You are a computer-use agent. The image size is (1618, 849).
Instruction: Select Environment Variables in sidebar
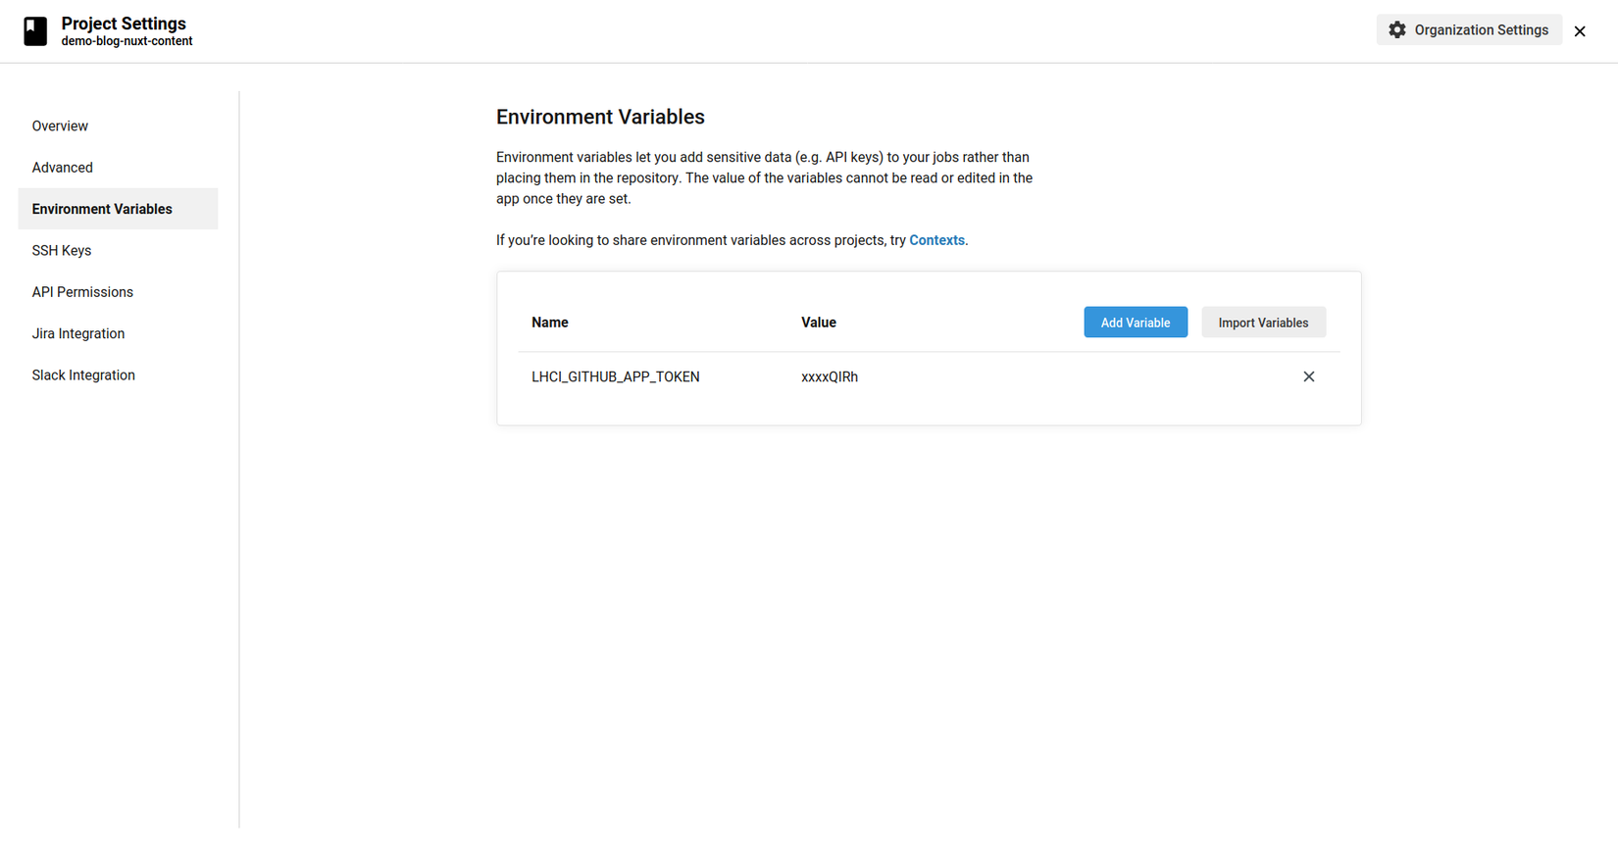click(118, 209)
